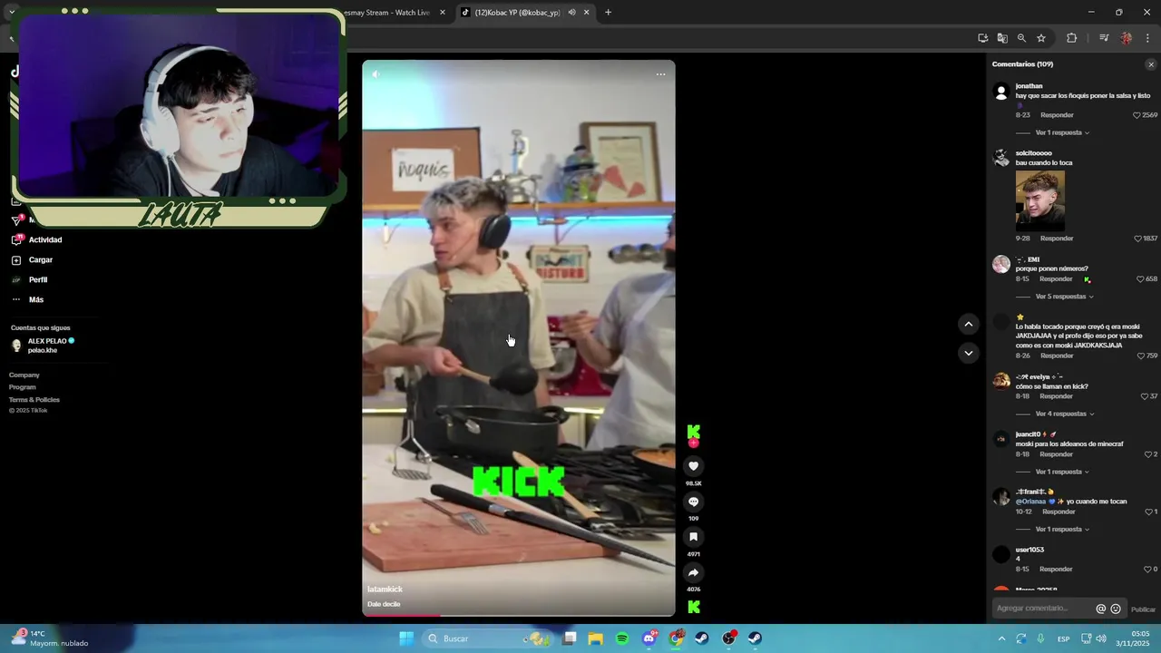Expand 'Ver 1 respuesta' under frani's comment

point(1062,529)
